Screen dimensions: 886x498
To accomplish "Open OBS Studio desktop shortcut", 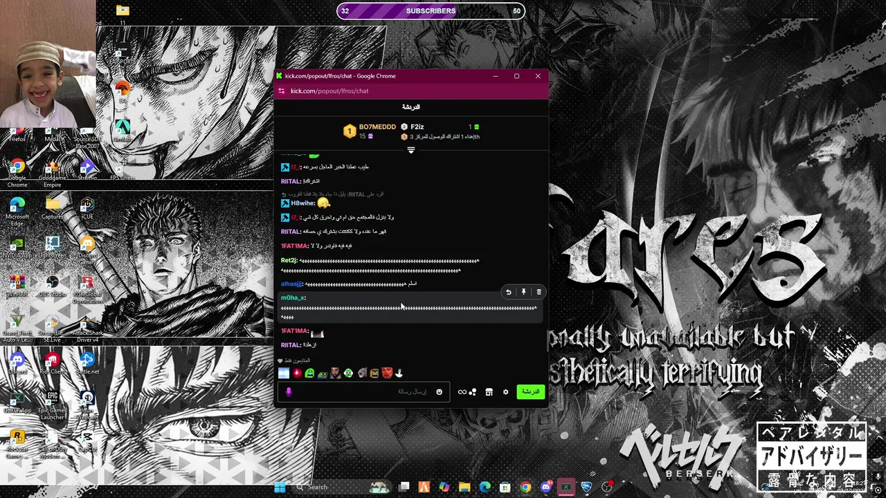I will click(53, 286).
